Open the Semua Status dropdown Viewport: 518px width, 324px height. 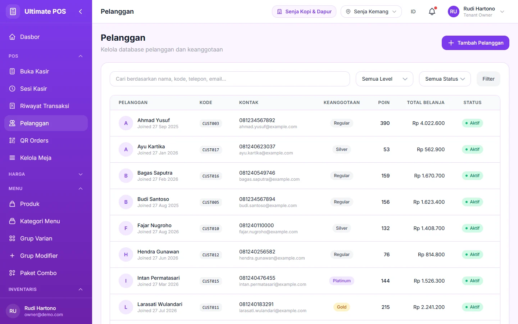tap(445, 79)
